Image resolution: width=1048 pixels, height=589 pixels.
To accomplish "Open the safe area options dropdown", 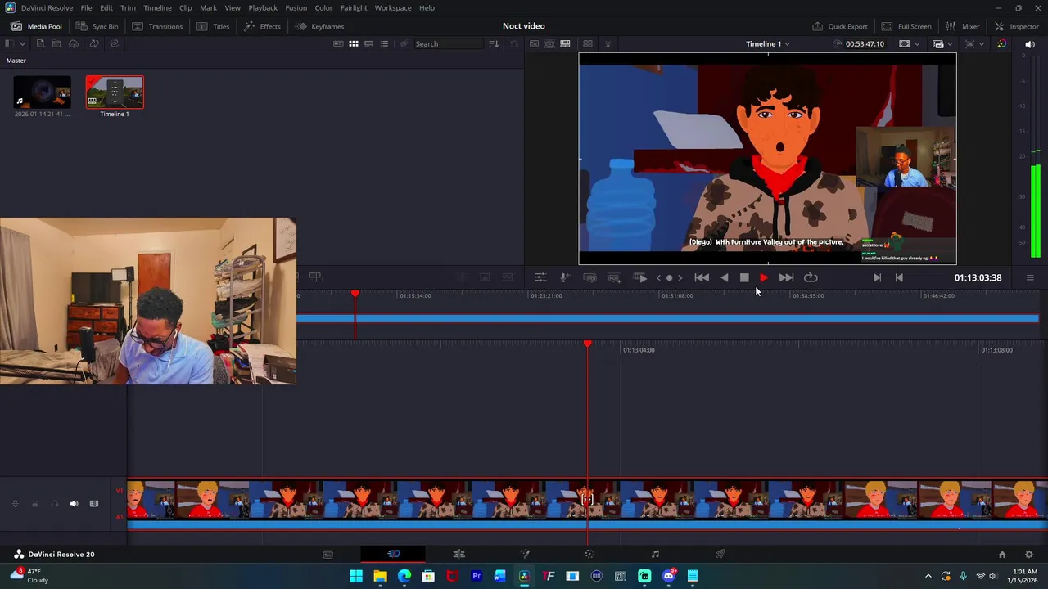I will 973,43.
